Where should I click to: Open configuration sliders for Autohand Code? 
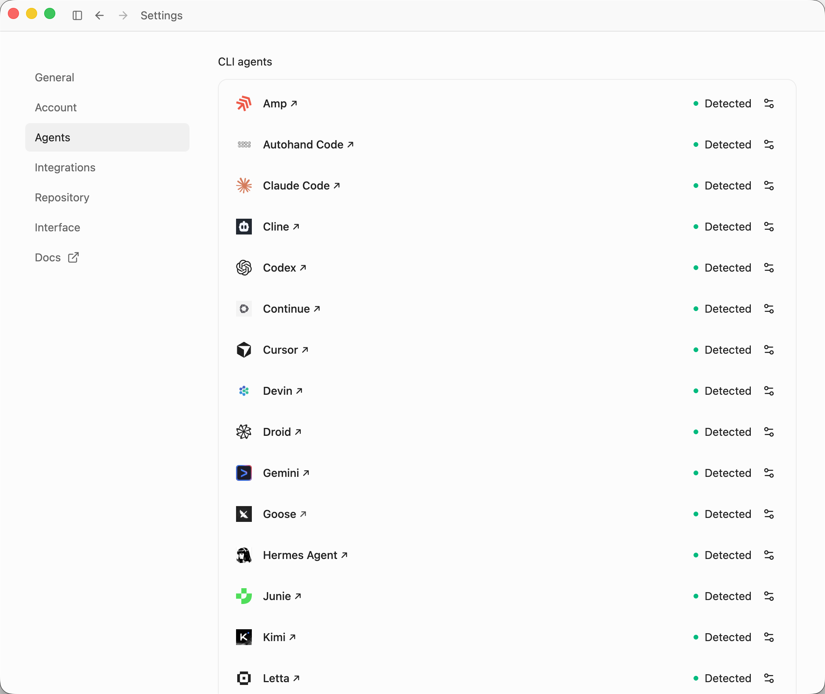(769, 144)
